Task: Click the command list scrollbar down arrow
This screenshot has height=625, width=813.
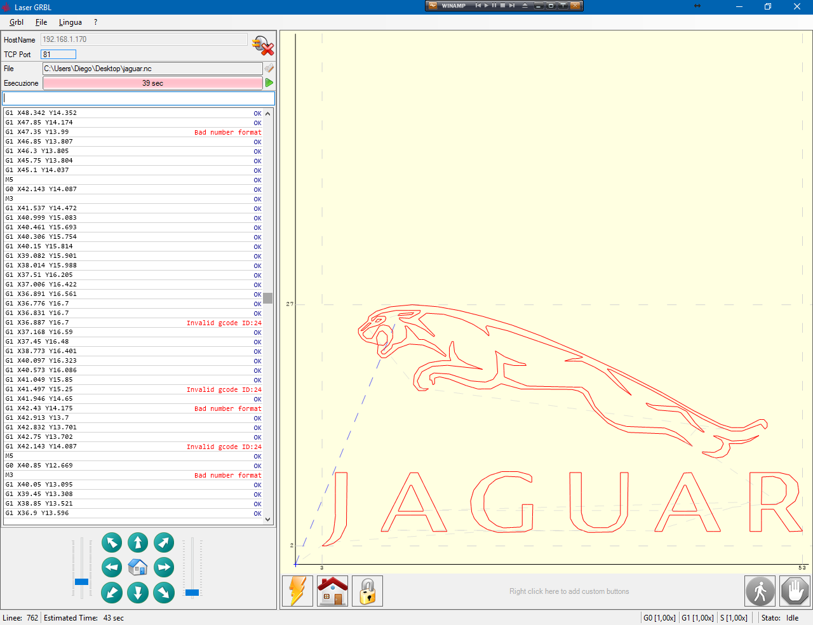Action: pyautogui.click(x=268, y=519)
